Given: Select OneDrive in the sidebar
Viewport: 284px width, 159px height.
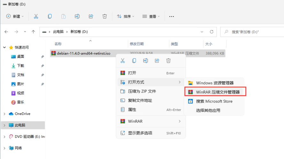Looking at the screenshot, I should pos(22,114).
